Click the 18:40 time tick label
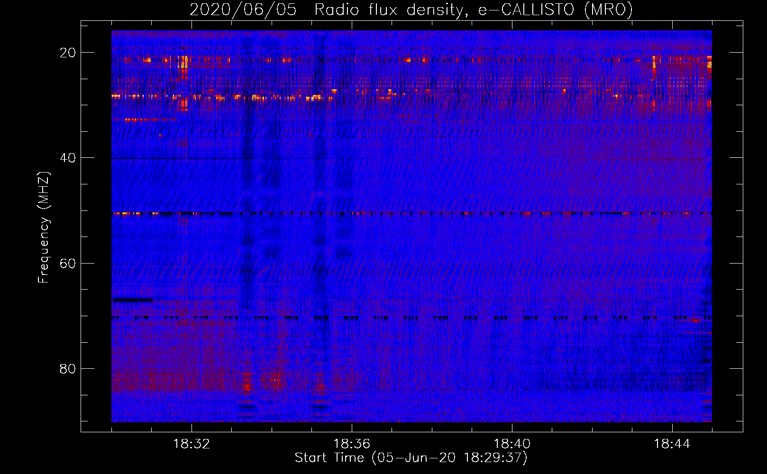Image resolution: width=767 pixels, height=474 pixels. point(512,444)
